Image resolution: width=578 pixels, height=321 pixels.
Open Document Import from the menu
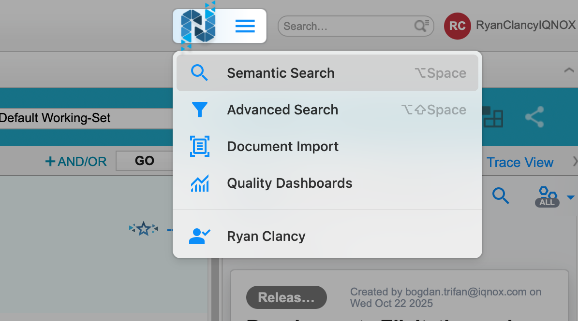(x=327, y=146)
